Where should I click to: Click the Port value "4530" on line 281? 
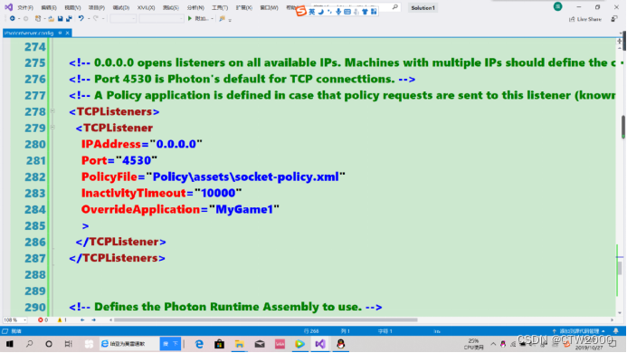(137, 160)
